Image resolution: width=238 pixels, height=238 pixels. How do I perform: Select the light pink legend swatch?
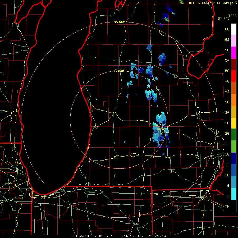pos(234,40)
